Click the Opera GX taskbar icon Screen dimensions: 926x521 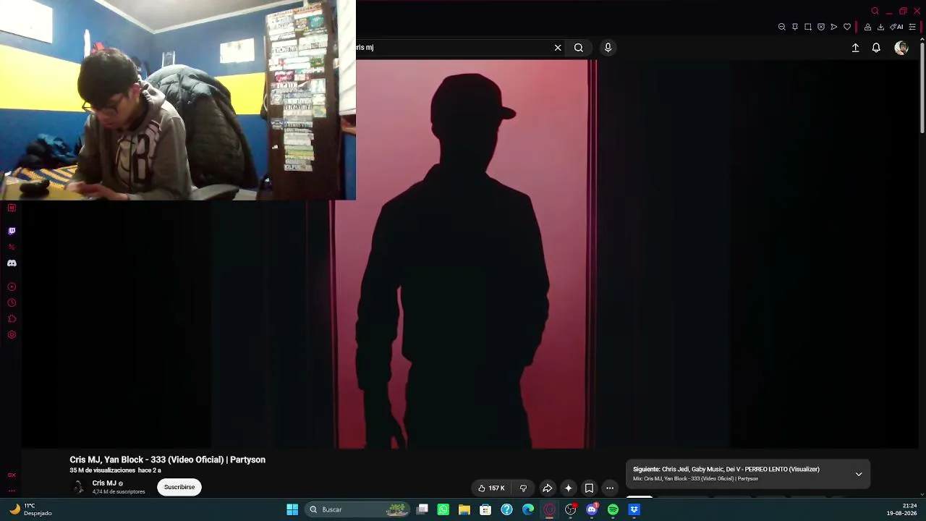(x=549, y=509)
